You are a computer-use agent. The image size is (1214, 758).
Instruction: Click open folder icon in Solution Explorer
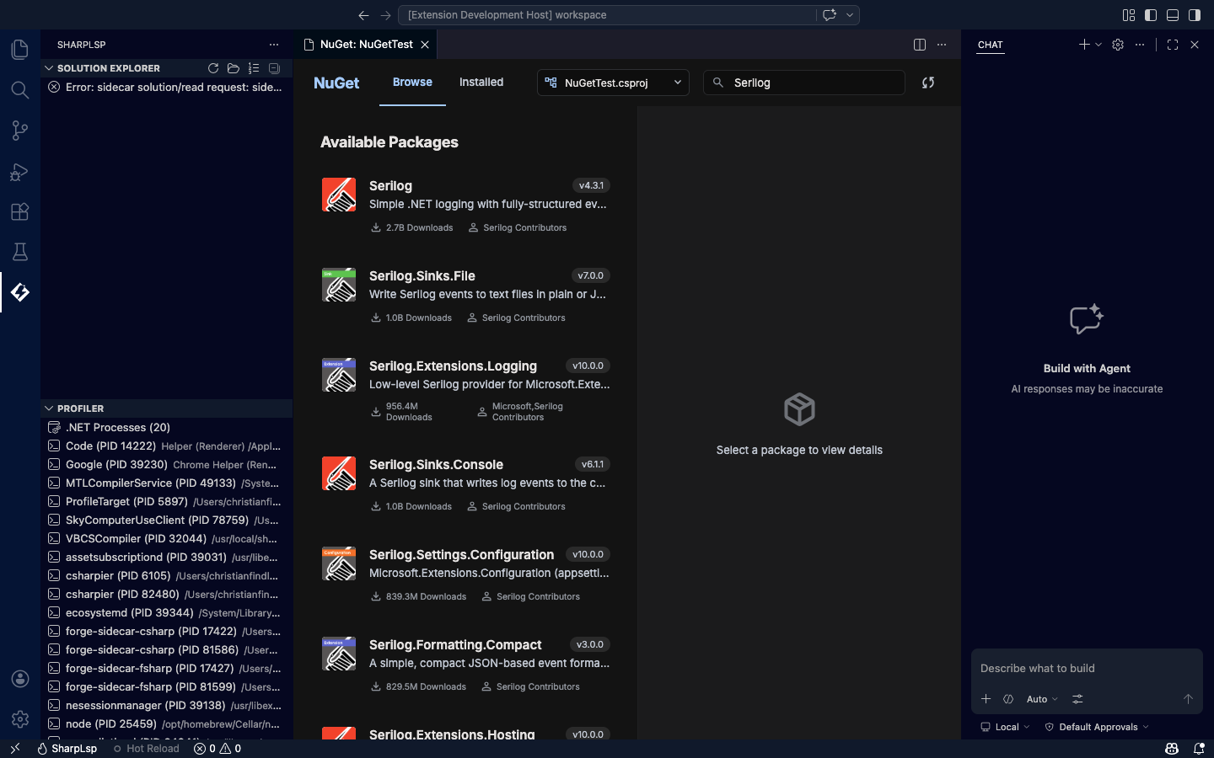[x=234, y=68]
